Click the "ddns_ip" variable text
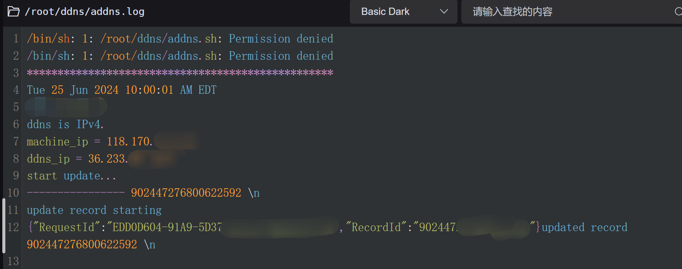 (48, 158)
